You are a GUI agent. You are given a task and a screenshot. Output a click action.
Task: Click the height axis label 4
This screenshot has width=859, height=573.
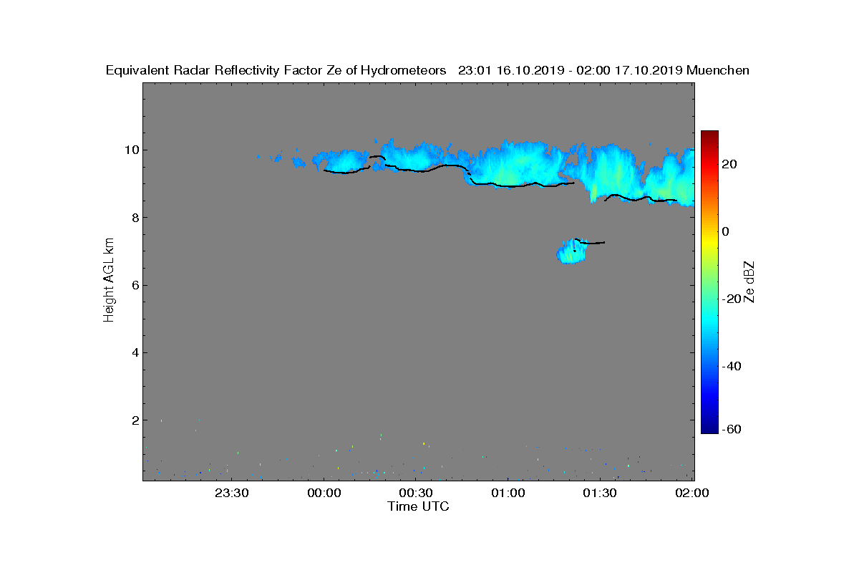135,352
